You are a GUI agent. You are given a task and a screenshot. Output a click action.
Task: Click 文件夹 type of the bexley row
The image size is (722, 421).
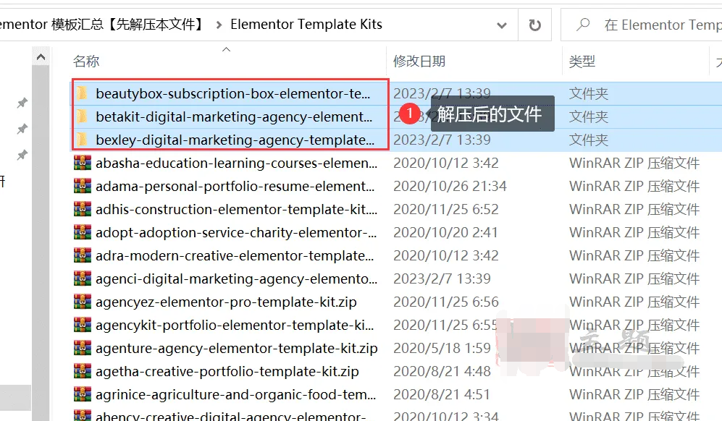tap(589, 140)
